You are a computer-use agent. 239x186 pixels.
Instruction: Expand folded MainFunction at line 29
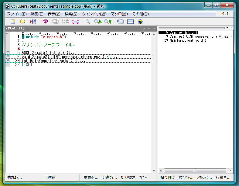click(x=8, y=61)
